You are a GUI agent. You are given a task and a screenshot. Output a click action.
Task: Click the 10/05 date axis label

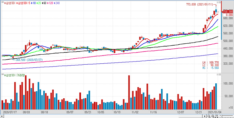tap(101, 112)
